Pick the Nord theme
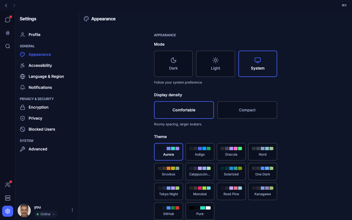 tap(263, 152)
